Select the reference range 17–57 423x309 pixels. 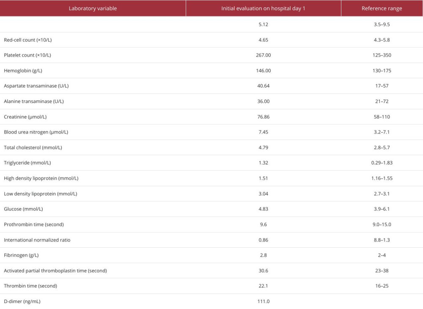pos(382,86)
